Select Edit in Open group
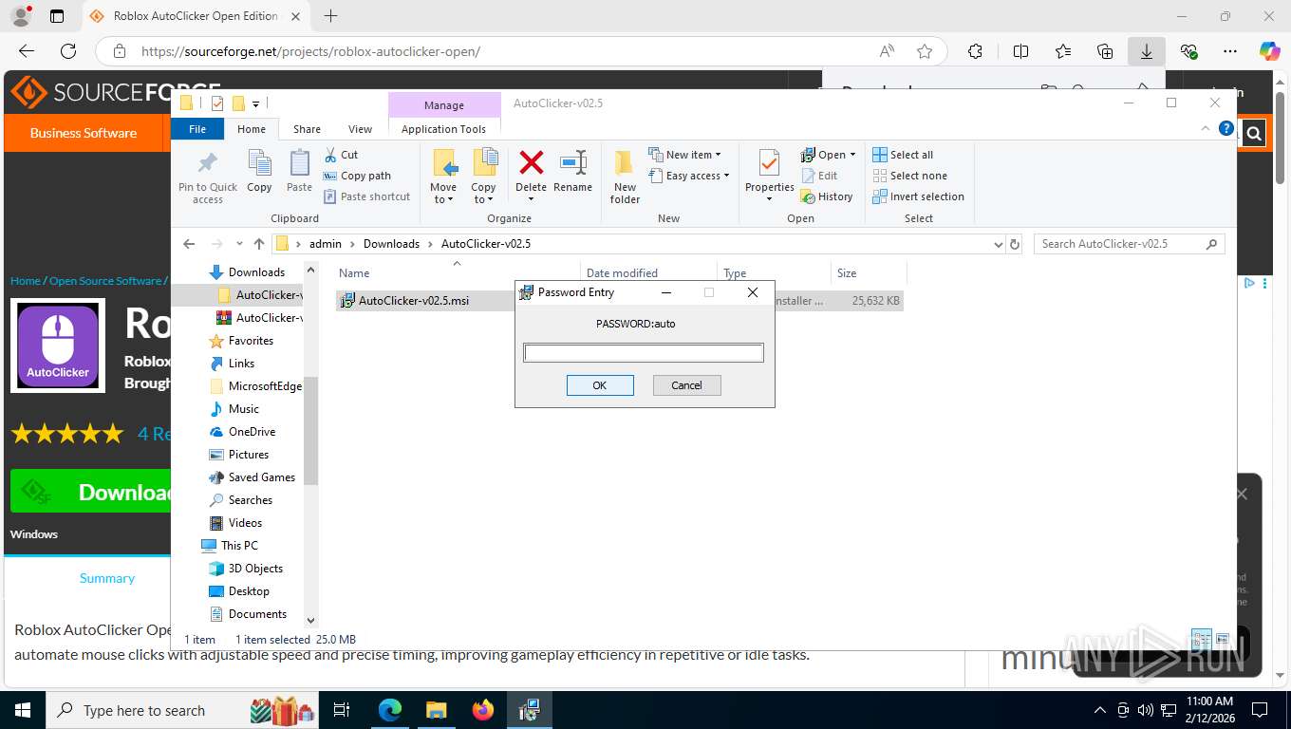 (820, 176)
